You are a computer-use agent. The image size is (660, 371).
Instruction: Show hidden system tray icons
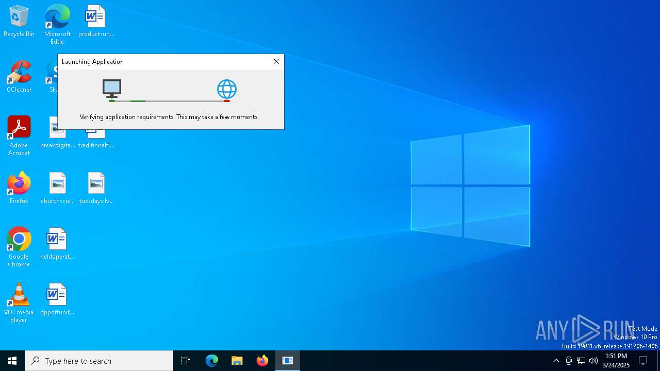(x=556, y=361)
